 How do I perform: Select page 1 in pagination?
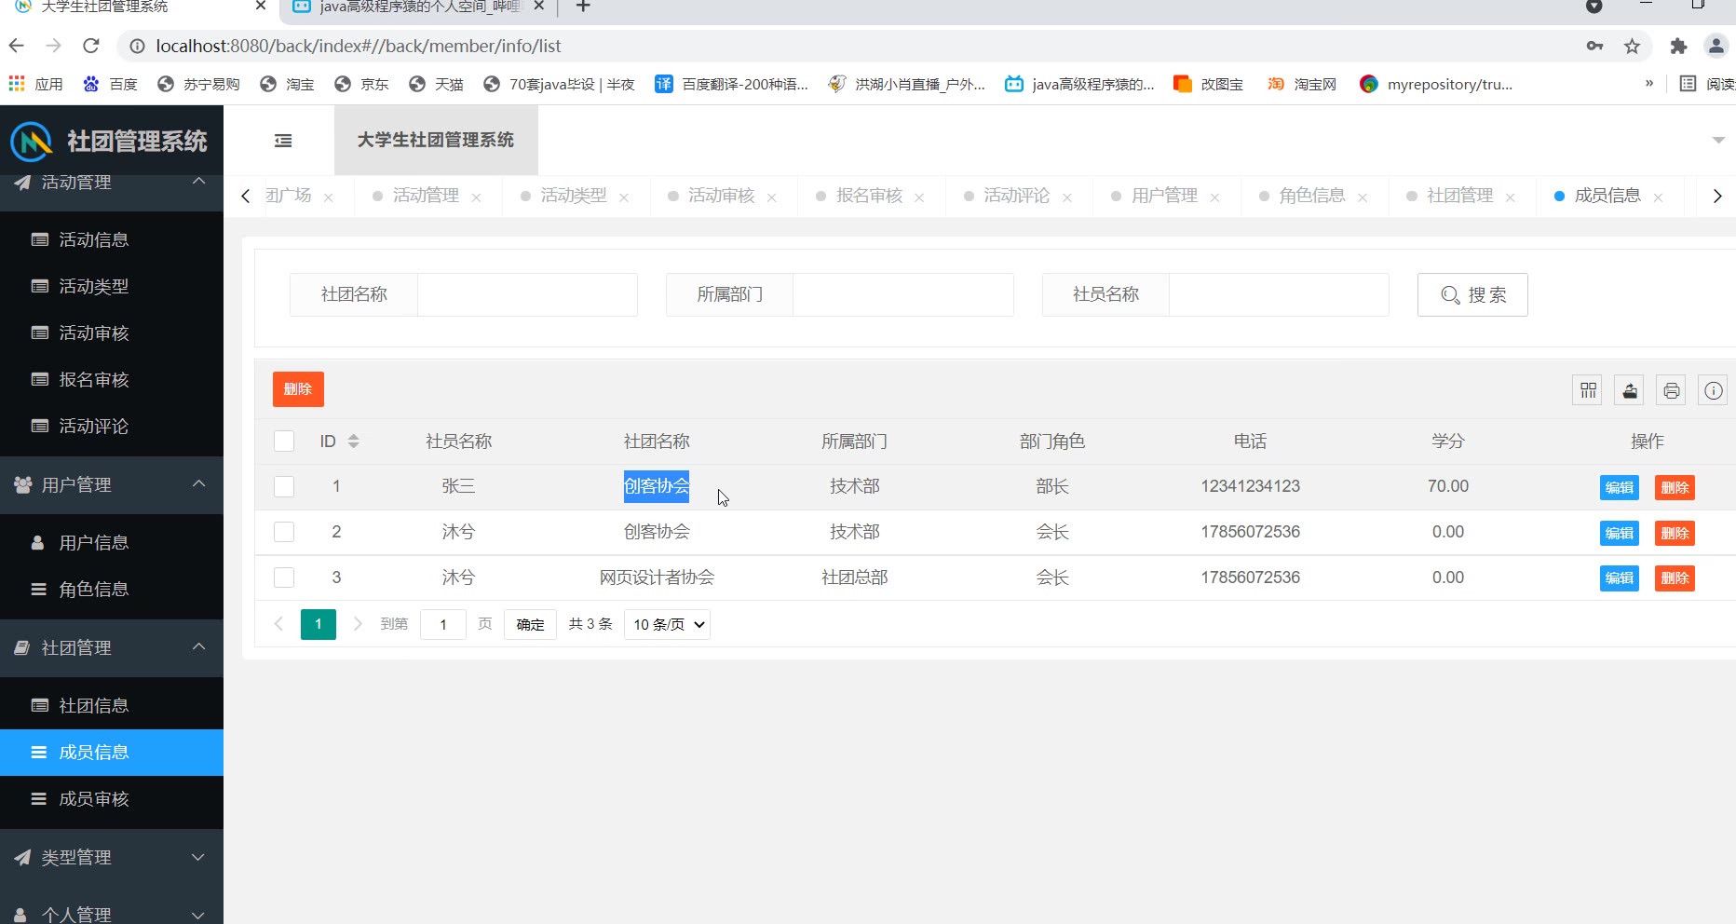[319, 624]
